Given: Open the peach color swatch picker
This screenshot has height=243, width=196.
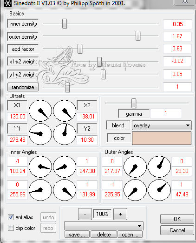Looking at the screenshot, I should (162, 138).
